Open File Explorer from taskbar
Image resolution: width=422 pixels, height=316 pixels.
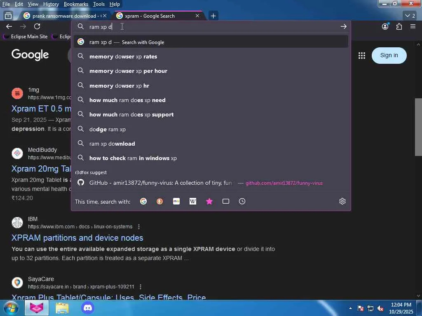(x=62, y=308)
